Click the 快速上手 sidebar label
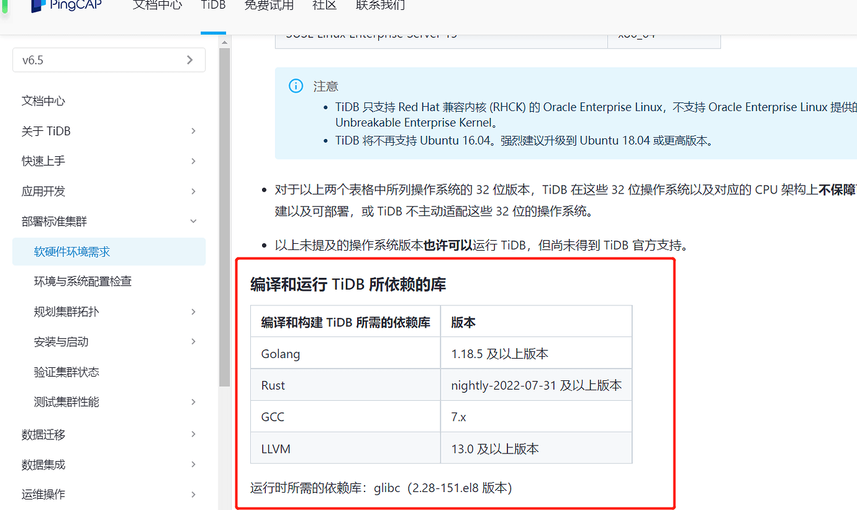The image size is (857, 510). click(x=43, y=161)
